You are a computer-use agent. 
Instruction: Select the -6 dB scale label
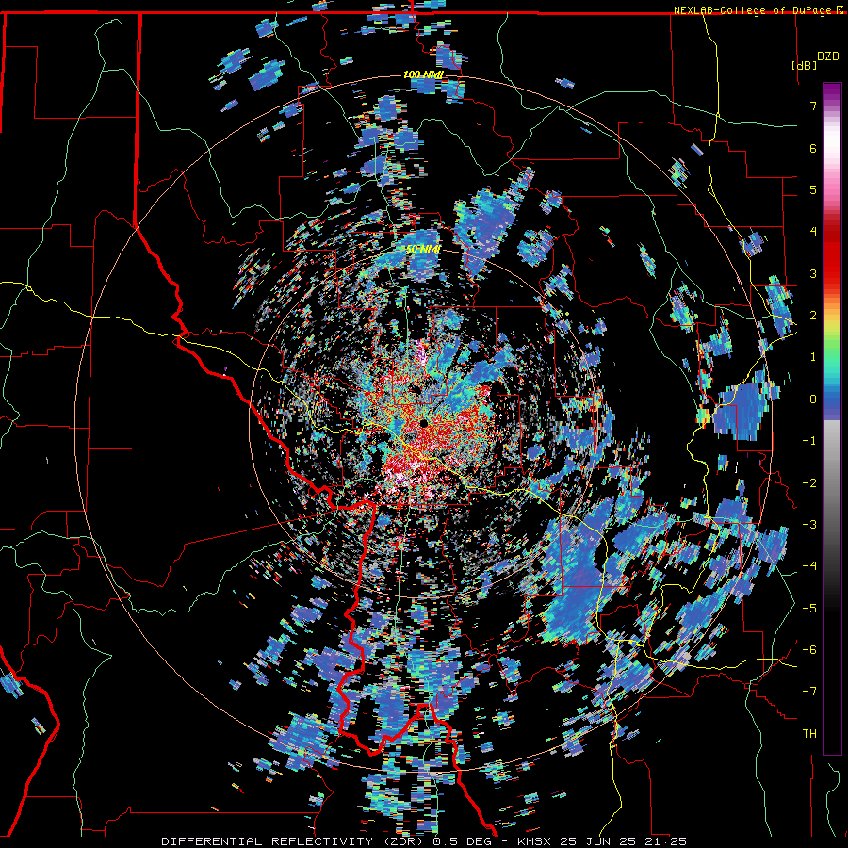click(809, 650)
